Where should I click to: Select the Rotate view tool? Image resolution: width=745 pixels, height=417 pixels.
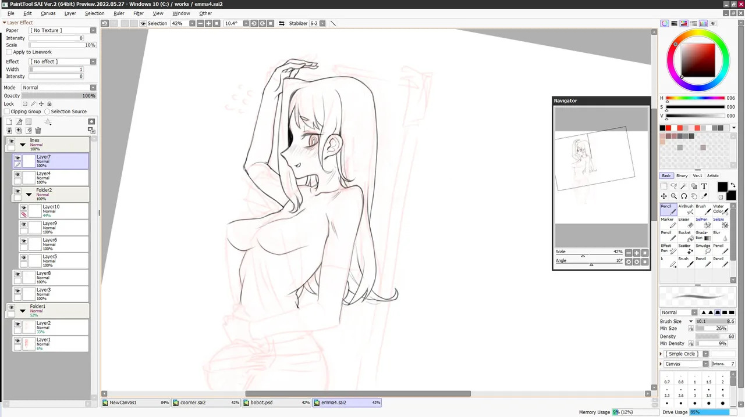tap(684, 196)
